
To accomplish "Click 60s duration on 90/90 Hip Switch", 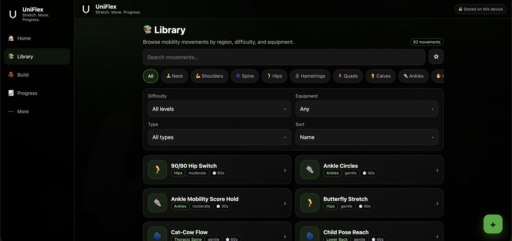I will pyautogui.click(x=218, y=173).
